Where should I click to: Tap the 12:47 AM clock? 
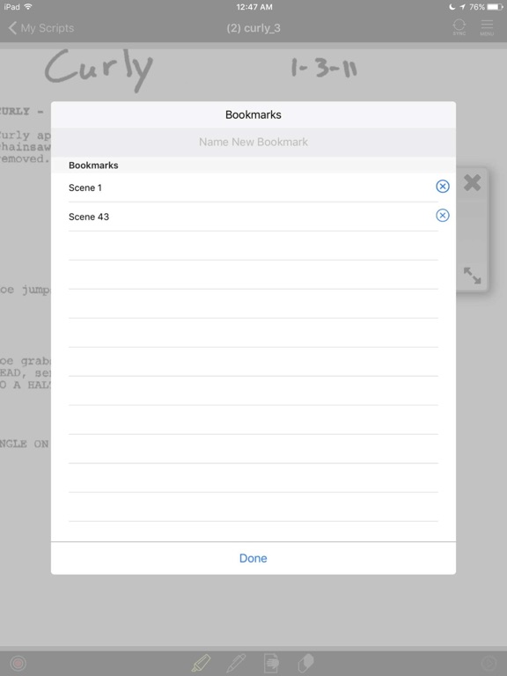[253, 7]
